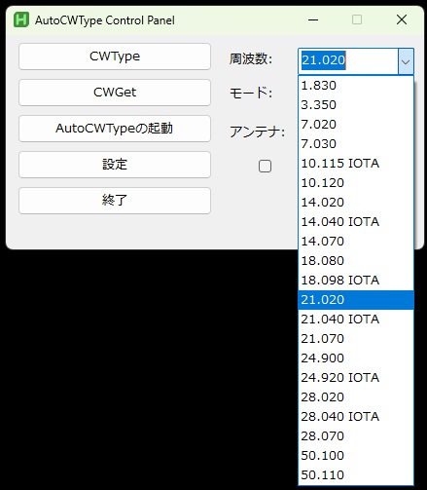Choose 18.098 IOTA from the dropdown
Viewport: 427px width, 490px height.
[356, 281]
